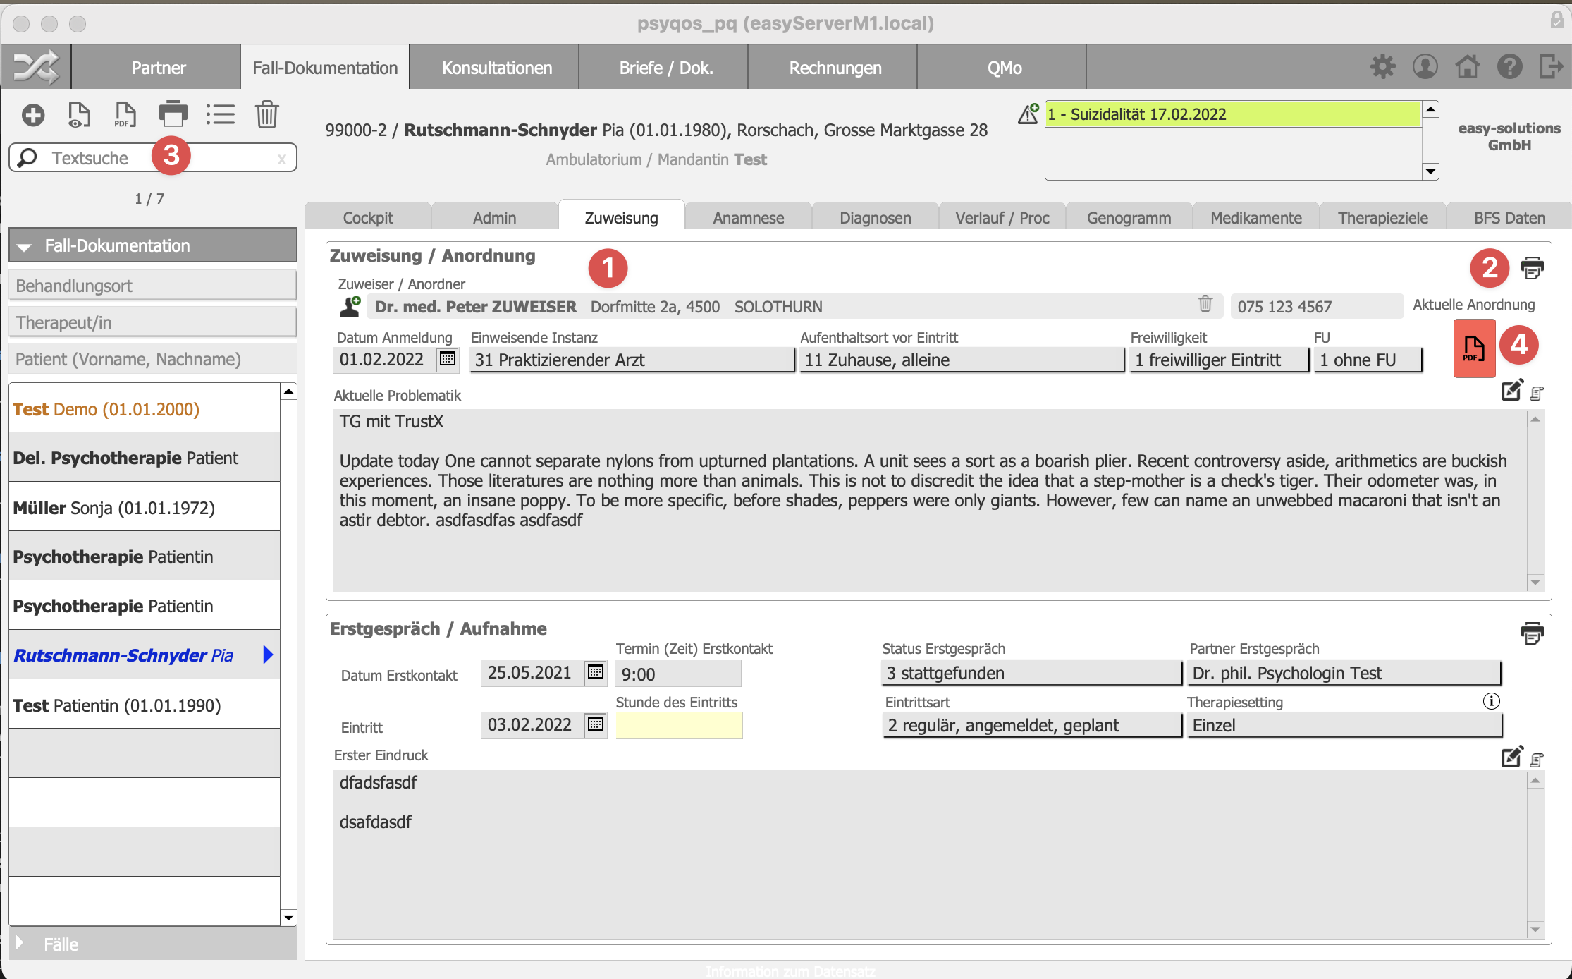Open calendar picker for Eintritt date

click(x=596, y=724)
